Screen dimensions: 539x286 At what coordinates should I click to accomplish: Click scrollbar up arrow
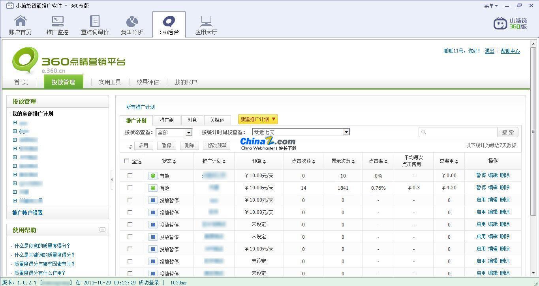point(533,43)
